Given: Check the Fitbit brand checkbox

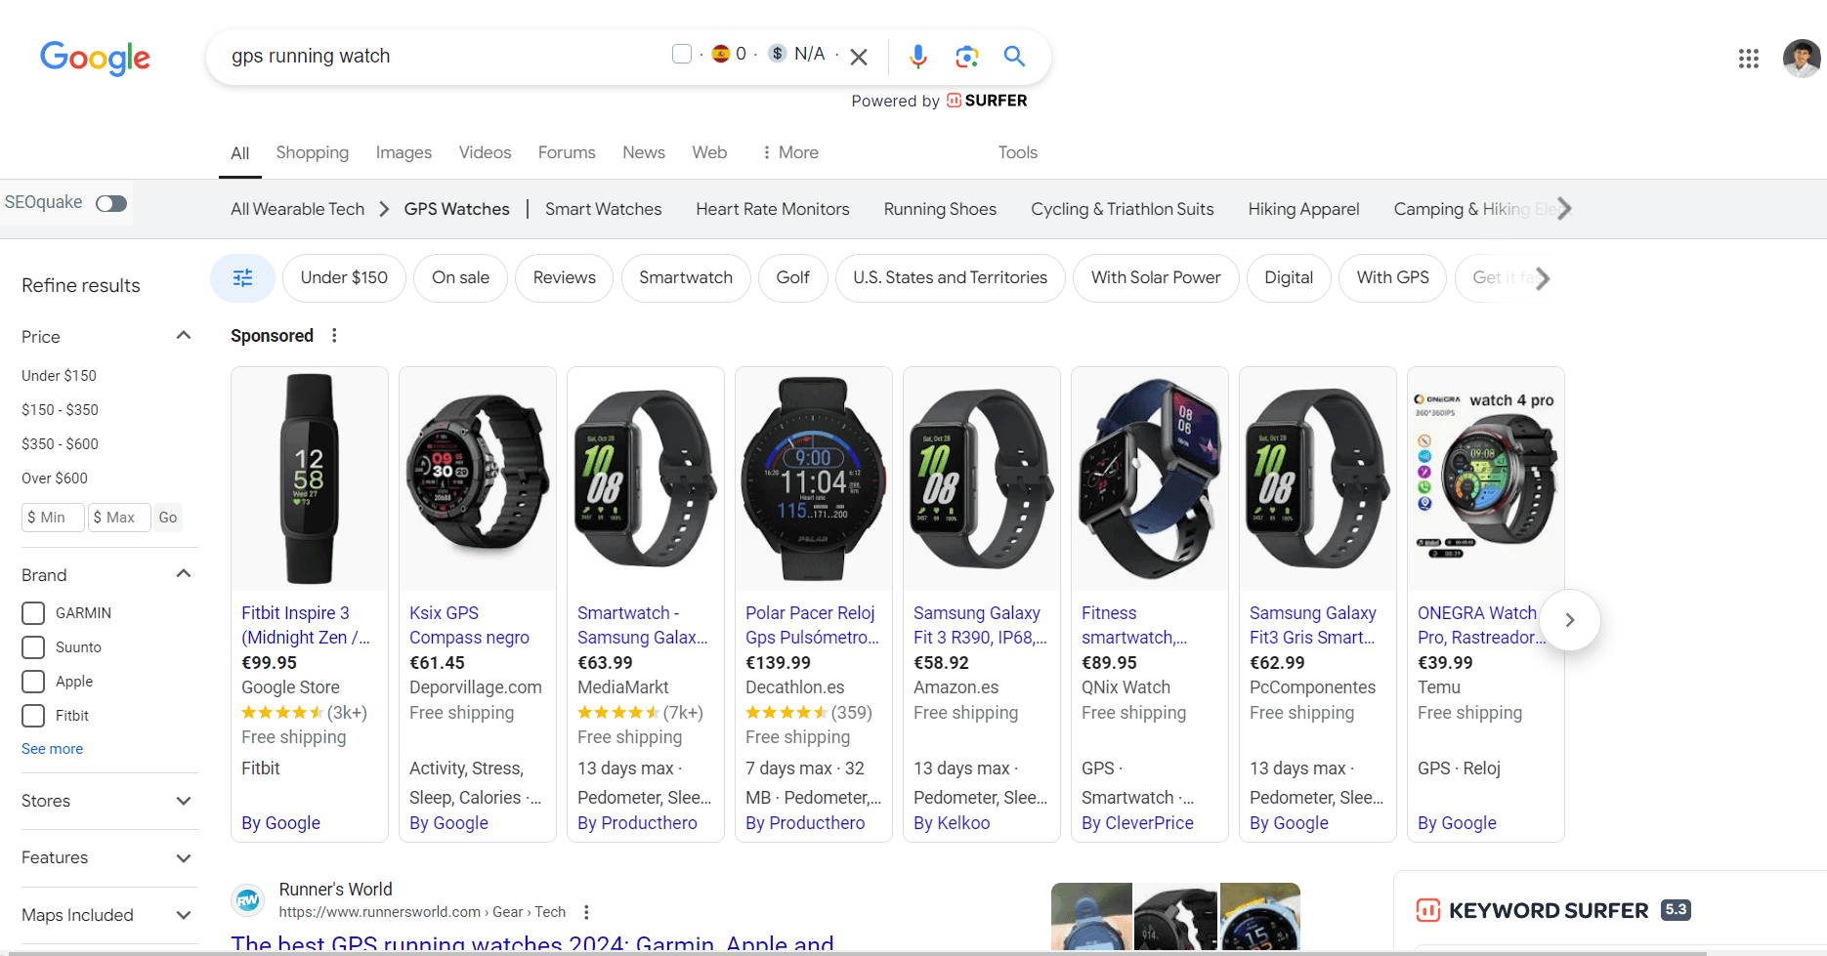Looking at the screenshot, I should (33, 716).
